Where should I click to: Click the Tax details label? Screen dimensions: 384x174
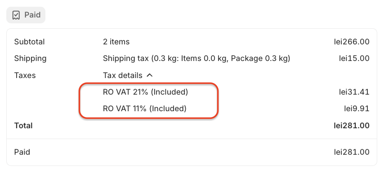tap(122, 75)
